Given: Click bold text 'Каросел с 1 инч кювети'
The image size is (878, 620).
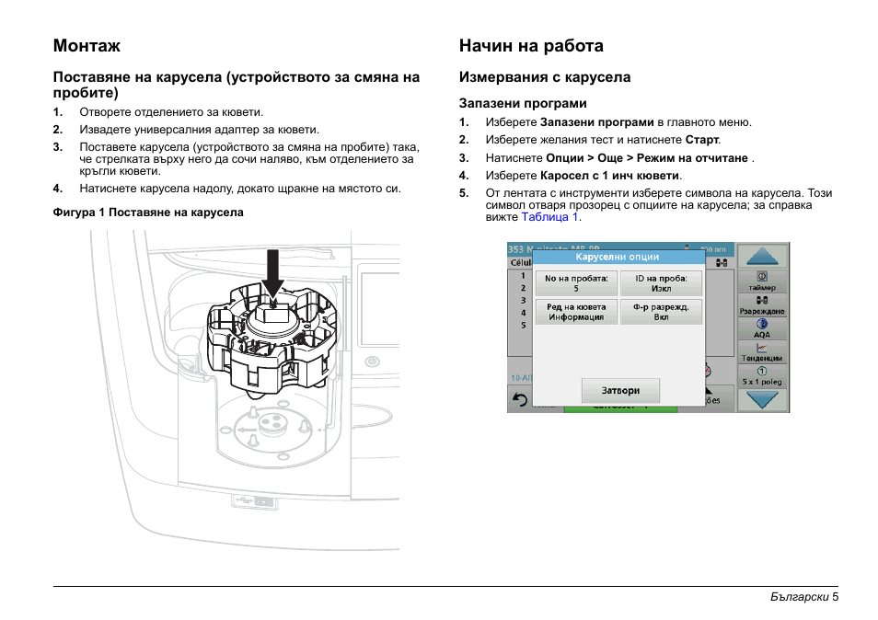Looking at the screenshot, I should click(610, 176).
